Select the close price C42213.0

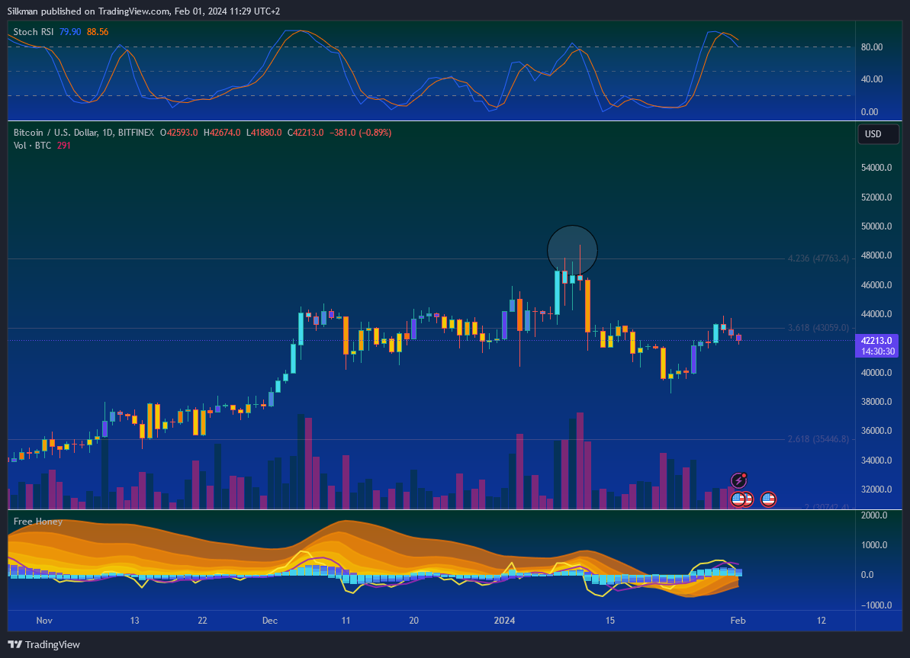(305, 133)
